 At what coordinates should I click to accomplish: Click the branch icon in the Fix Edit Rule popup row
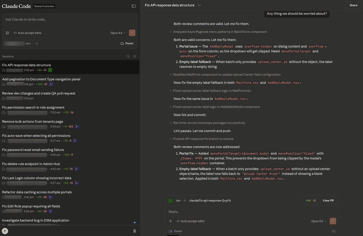pyautogui.click(x=51, y=211)
